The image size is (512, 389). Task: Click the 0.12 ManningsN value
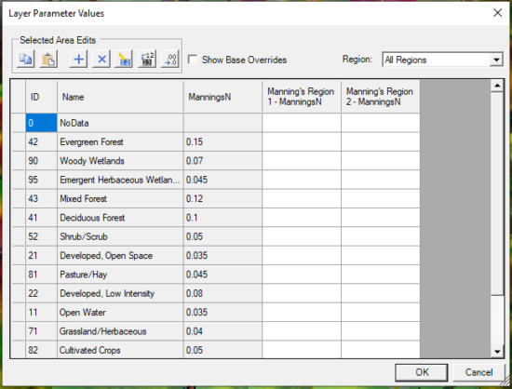click(223, 199)
